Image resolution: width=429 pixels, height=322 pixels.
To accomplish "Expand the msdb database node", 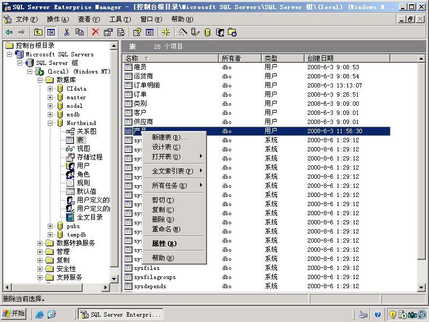I will pyautogui.click(x=50, y=114).
